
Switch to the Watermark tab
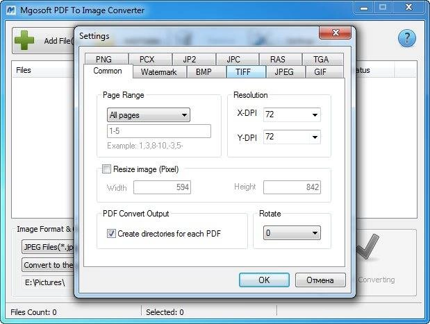[159, 72]
